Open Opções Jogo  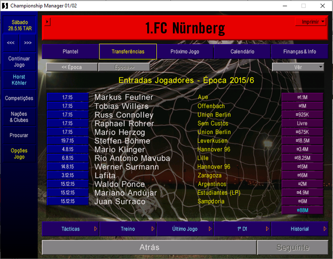pos(19,154)
